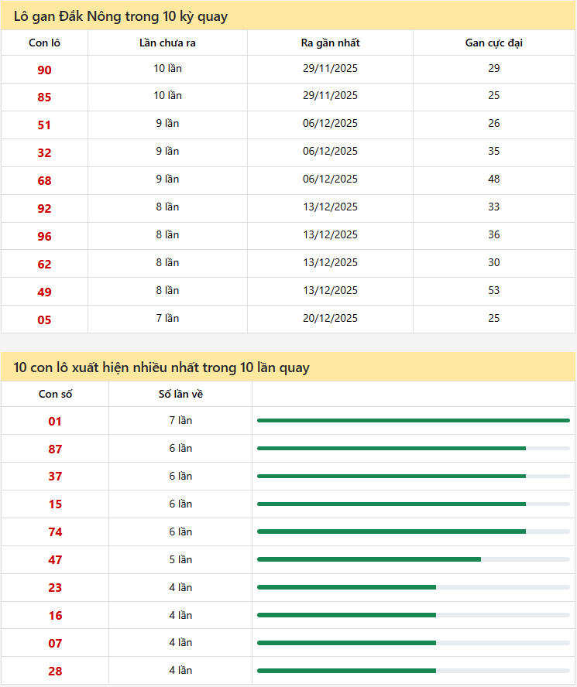Click the frequency bar for number 47
577x687 pixels.
click(413, 559)
